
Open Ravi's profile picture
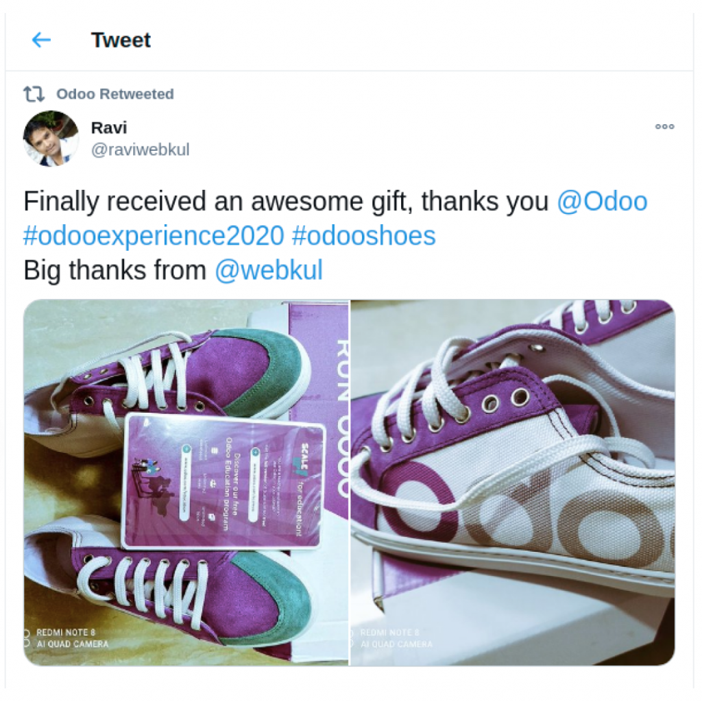coord(51,138)
